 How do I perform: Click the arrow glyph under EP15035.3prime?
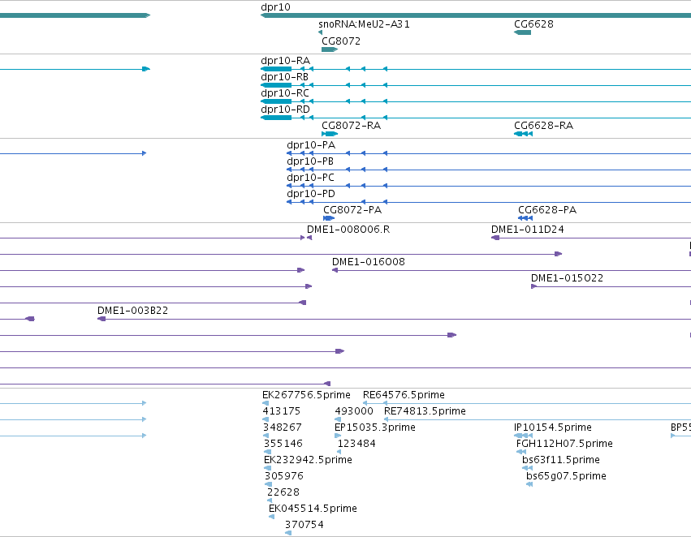pyautogui.click(x=338, y=436)
